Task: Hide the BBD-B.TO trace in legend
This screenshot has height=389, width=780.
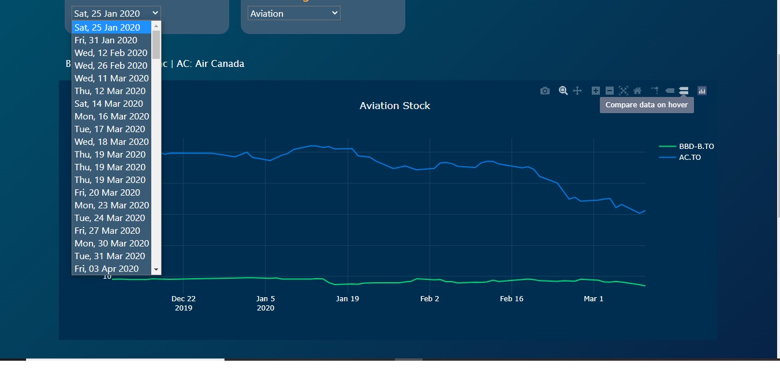Action: 696,147
